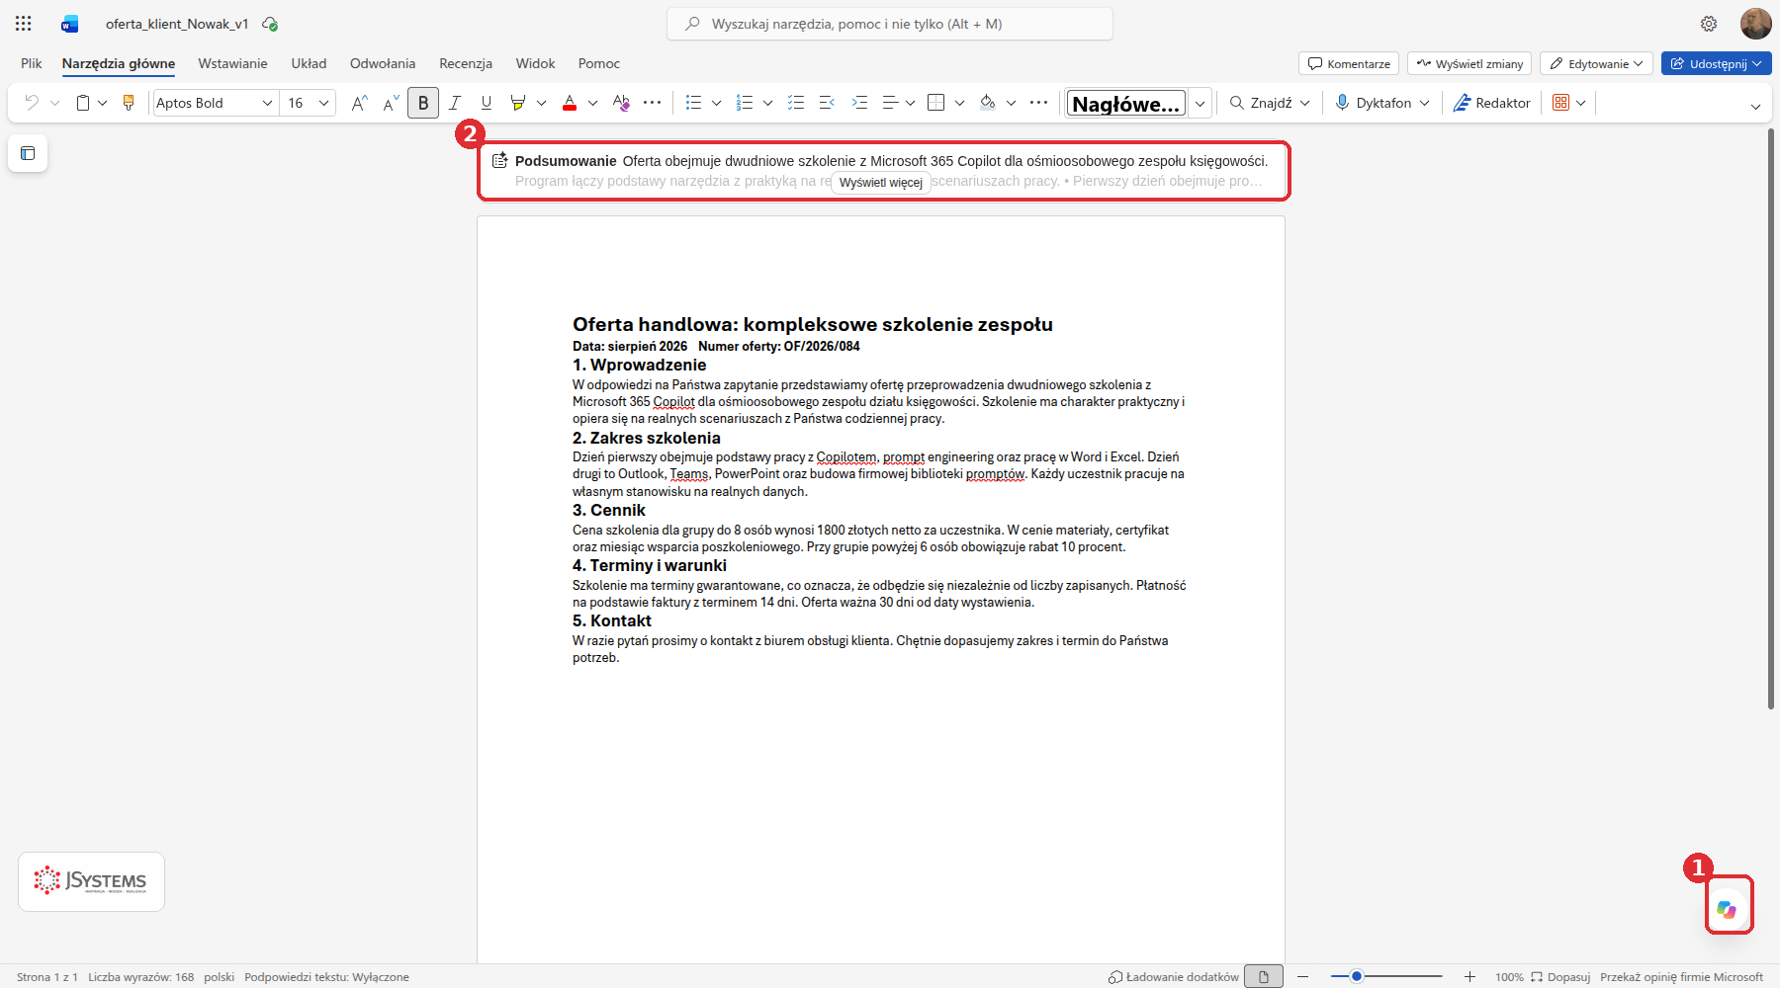Expand numbering style arrow
The image size is (1780, 988).
pyautogui.click(x=768, y=103)
